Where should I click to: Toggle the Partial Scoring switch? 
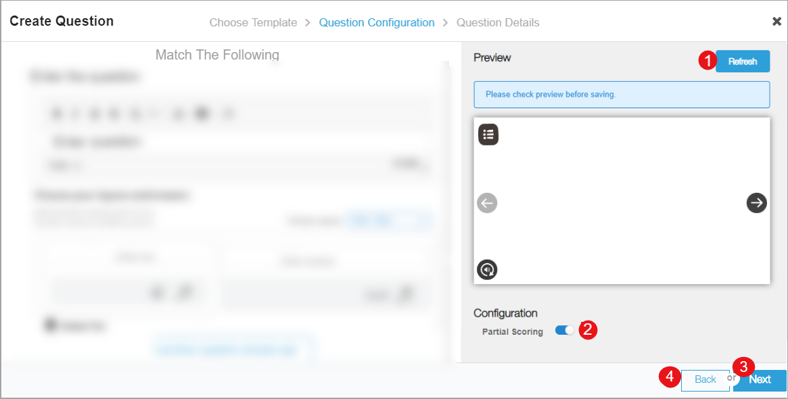pos(564,331)
